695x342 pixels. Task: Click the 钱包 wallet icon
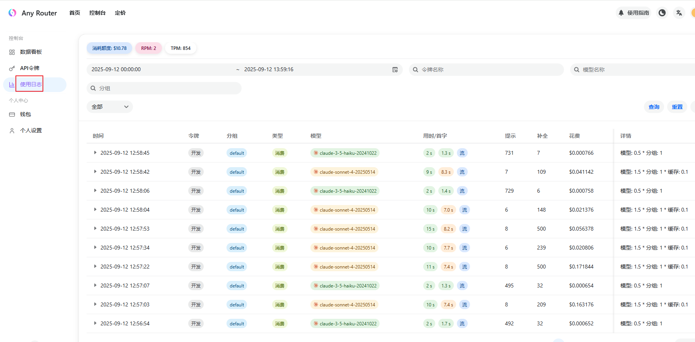pyautogui.click(x=12, y=115)
